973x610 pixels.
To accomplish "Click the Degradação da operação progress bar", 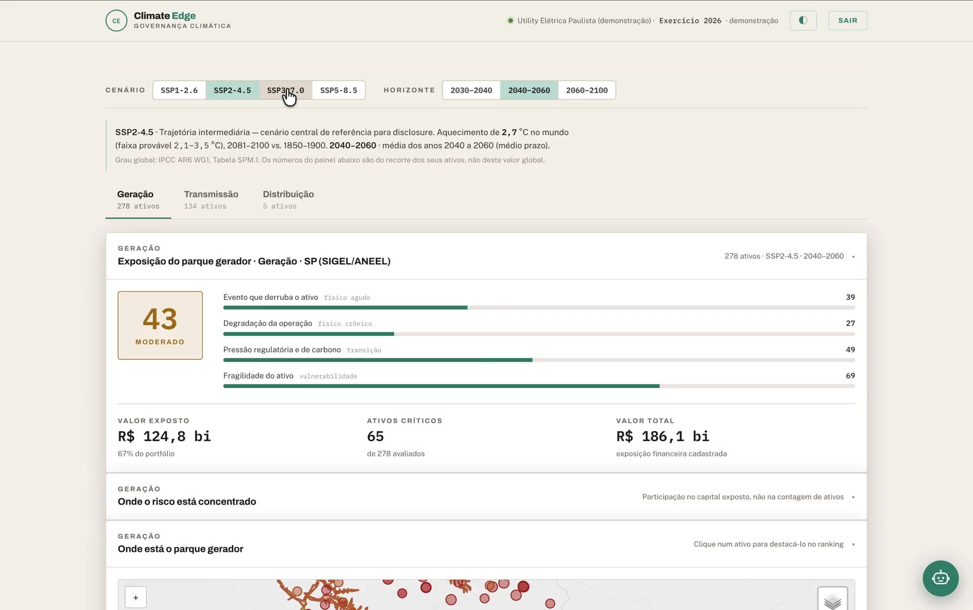I will [x=539, y=334].
